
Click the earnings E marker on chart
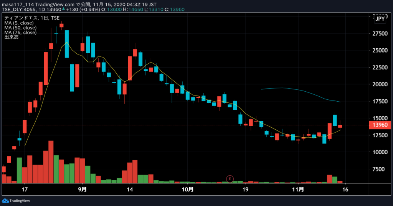[x=230, y=179]
